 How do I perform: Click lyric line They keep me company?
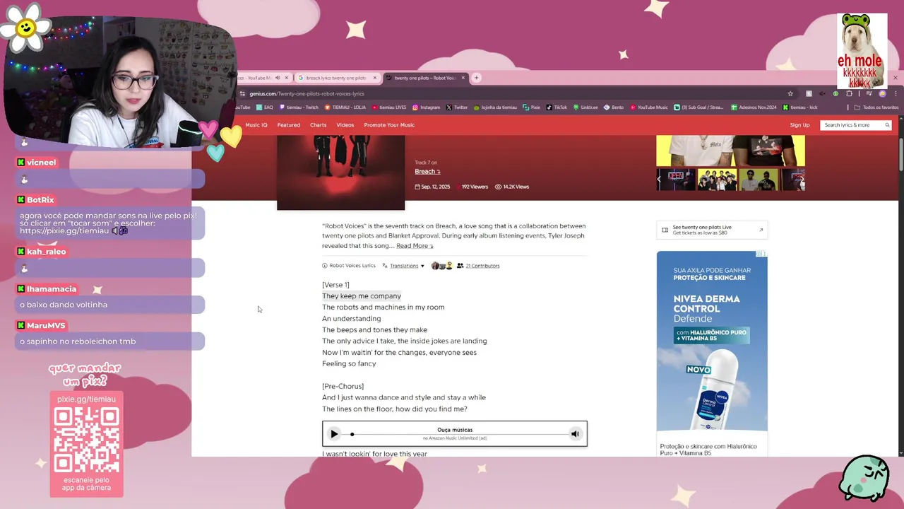tap(362, 296)
